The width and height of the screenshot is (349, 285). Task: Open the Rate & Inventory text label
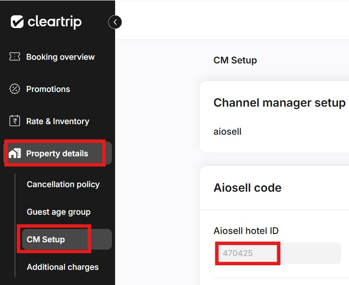pyautogui.click(x=58, y=121)
